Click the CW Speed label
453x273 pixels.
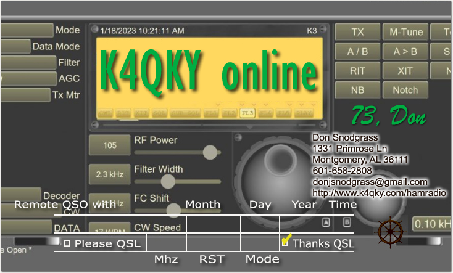coord(157,227)
